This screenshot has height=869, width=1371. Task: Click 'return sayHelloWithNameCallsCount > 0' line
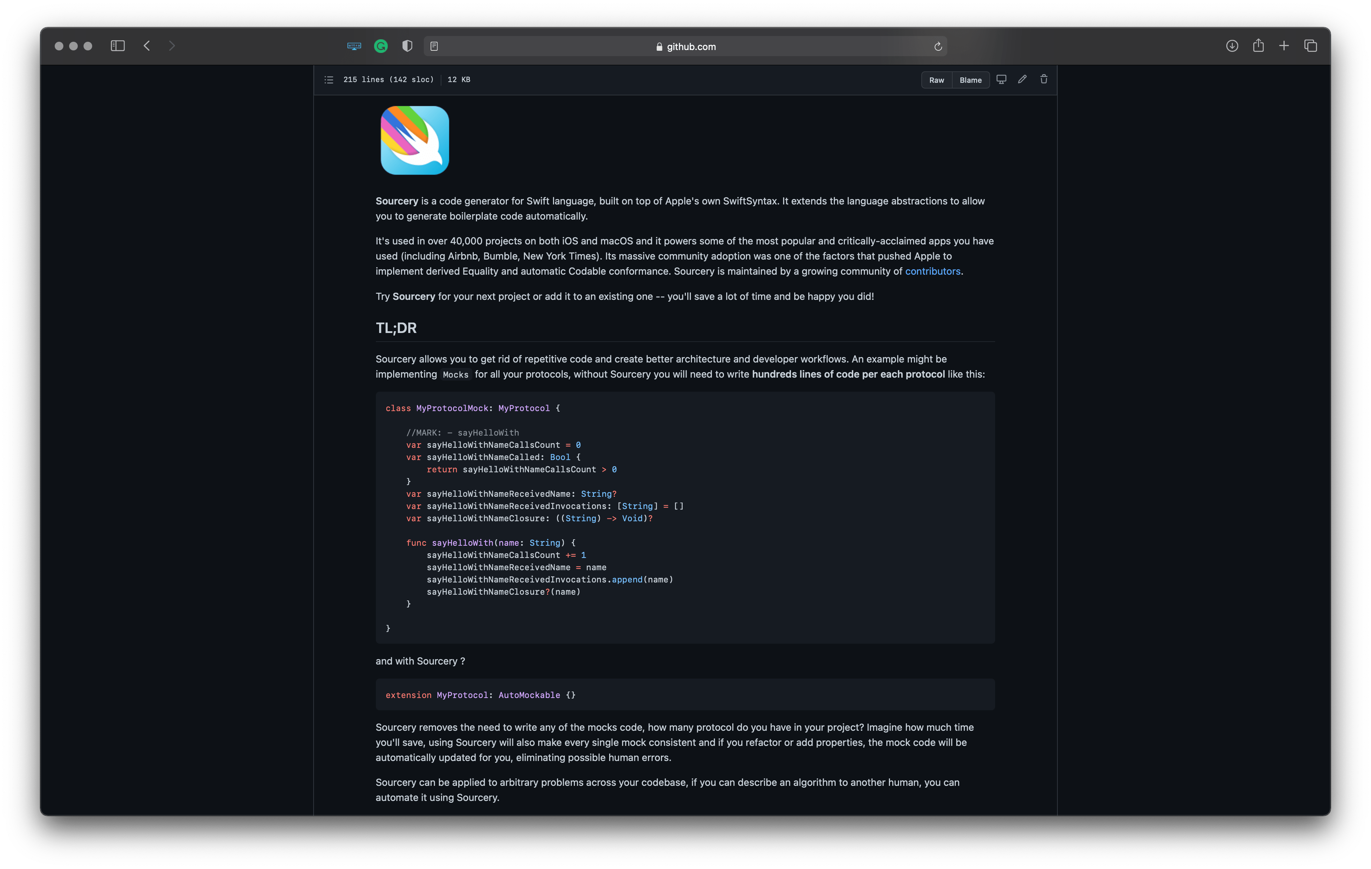522,470
